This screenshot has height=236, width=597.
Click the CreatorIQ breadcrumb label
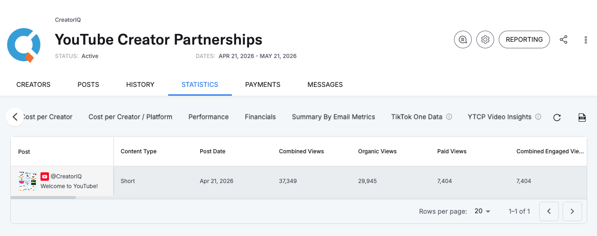(x=68, y=20)
